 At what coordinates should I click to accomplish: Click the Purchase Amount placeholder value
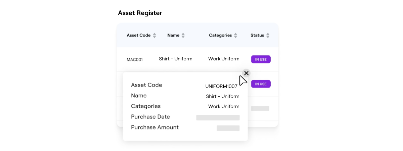[x=228, y=128]
